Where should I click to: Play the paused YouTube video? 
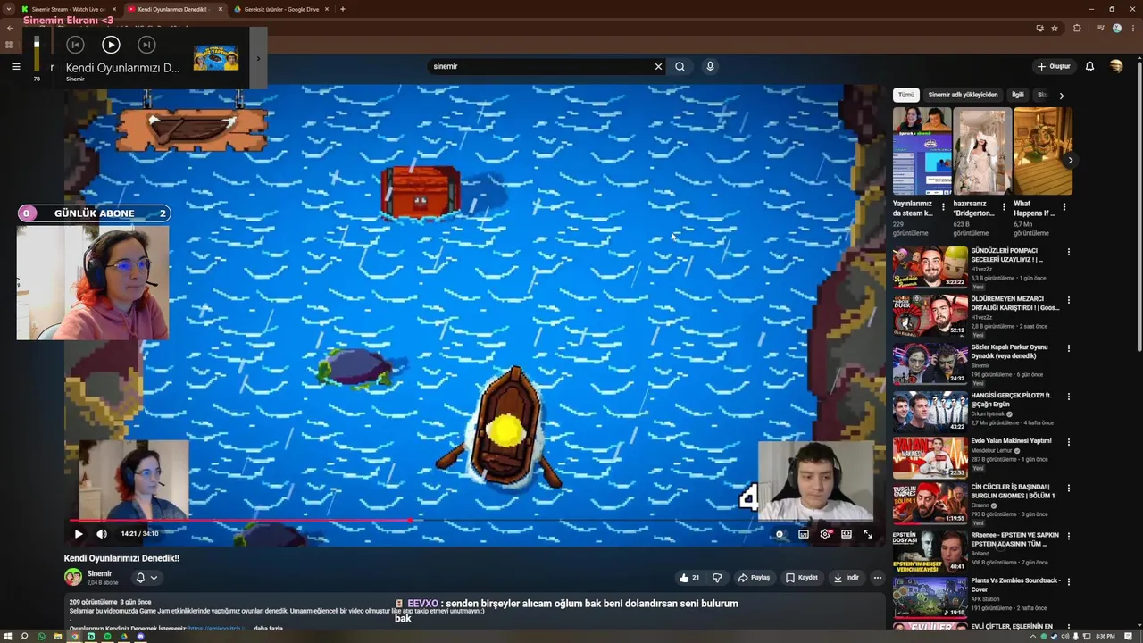point(79,534)
